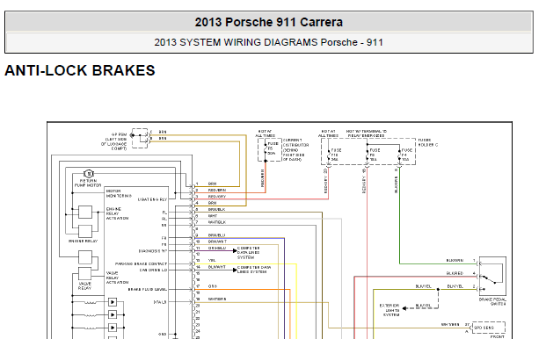The height and width of the screenshot is (339, 546).
Task: Click the RETURN PUMP MOTOR label
Action: 88,184
